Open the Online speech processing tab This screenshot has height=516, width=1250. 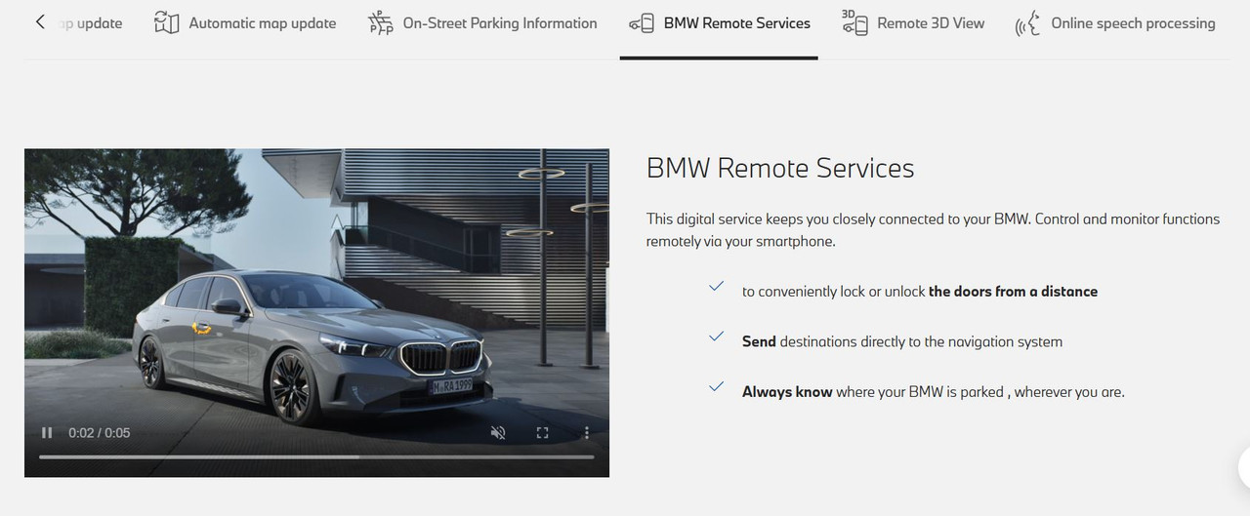click(1115, 23)
